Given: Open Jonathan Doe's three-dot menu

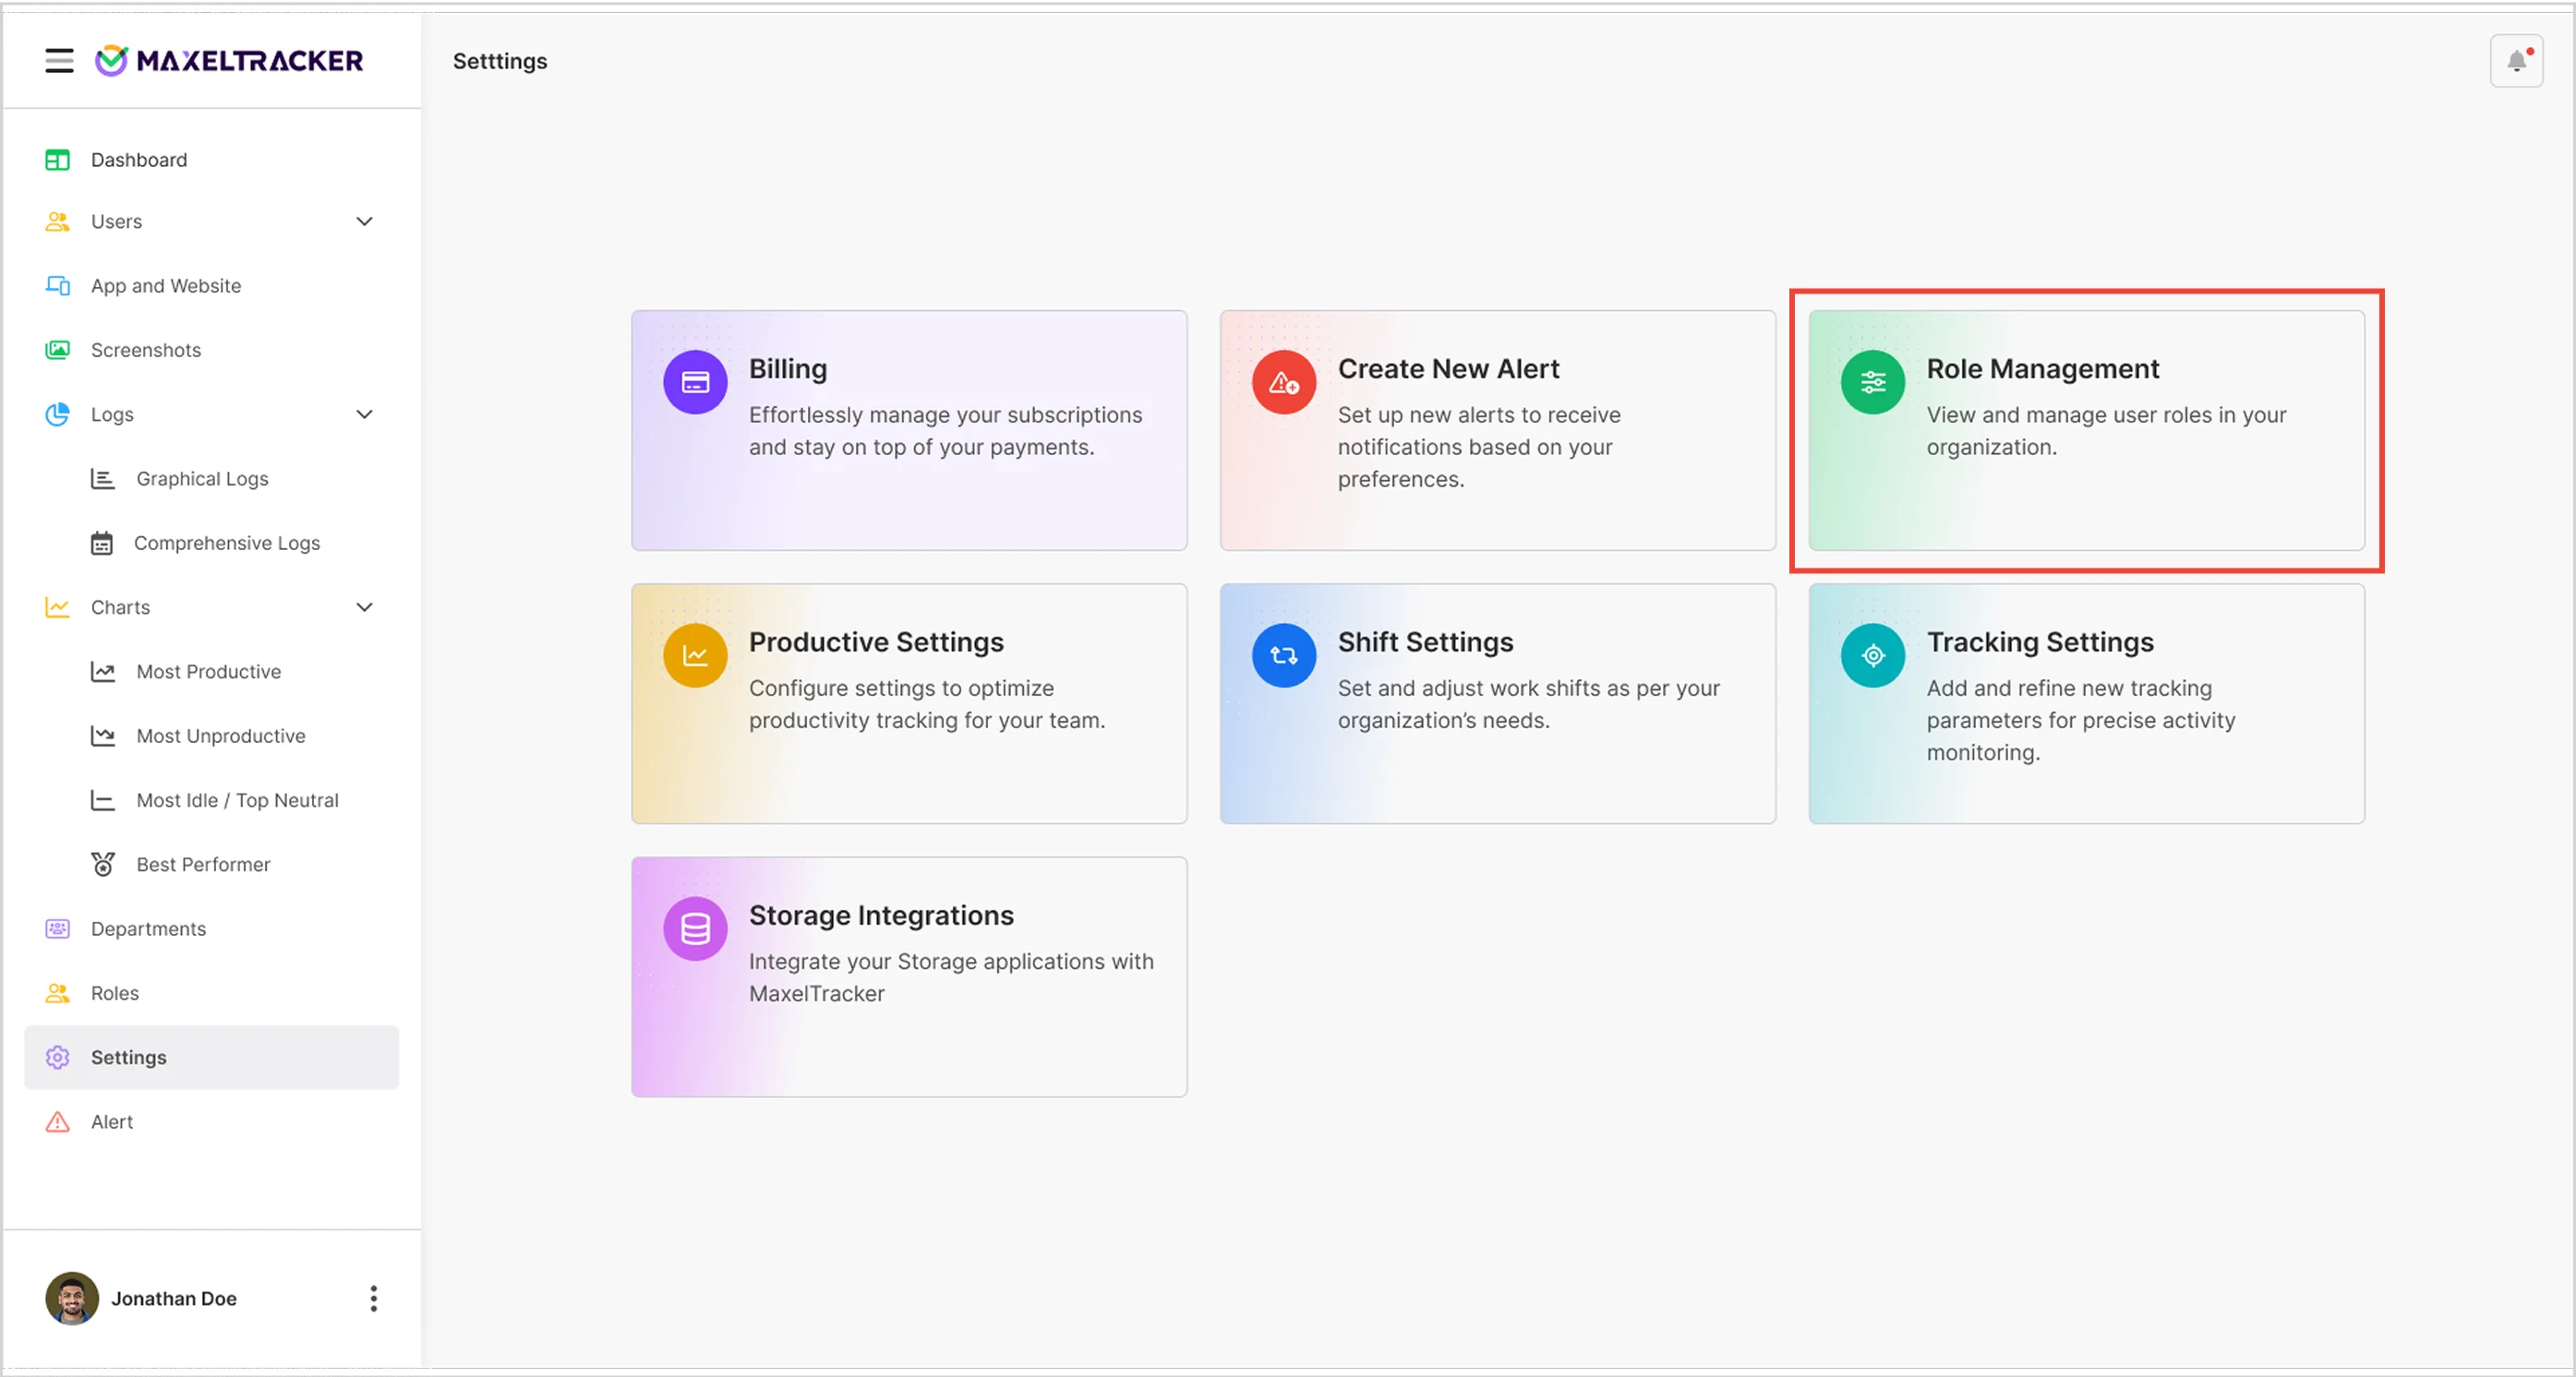Looking at the screenshot, I should click(374, 1299).
